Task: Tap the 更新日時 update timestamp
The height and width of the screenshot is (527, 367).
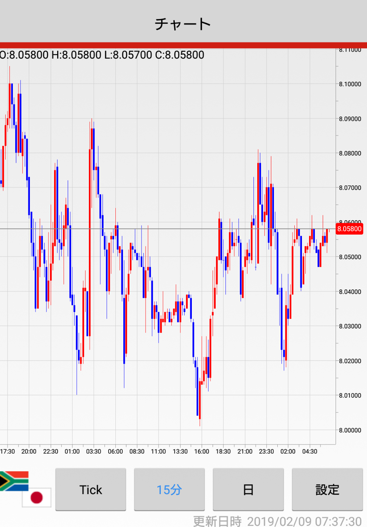Action: [277, 521]
